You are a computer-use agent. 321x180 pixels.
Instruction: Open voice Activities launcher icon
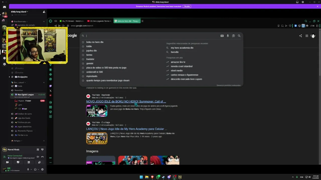point(29,162)
